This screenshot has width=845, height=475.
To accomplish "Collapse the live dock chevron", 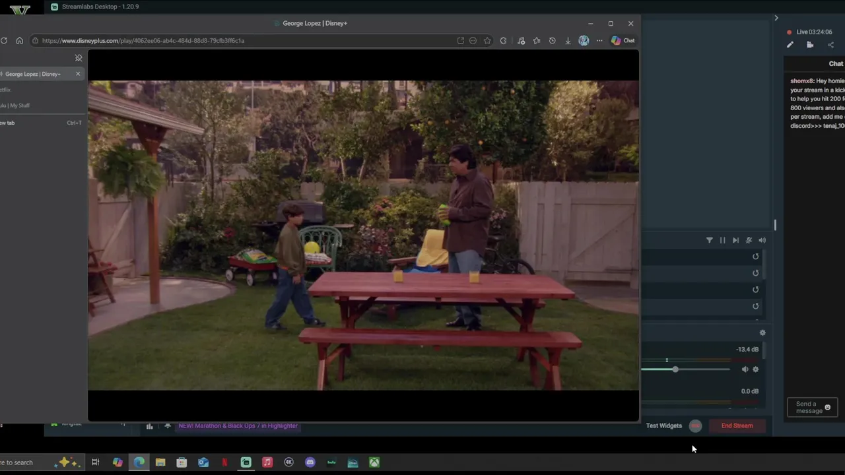I will point(776,18).
